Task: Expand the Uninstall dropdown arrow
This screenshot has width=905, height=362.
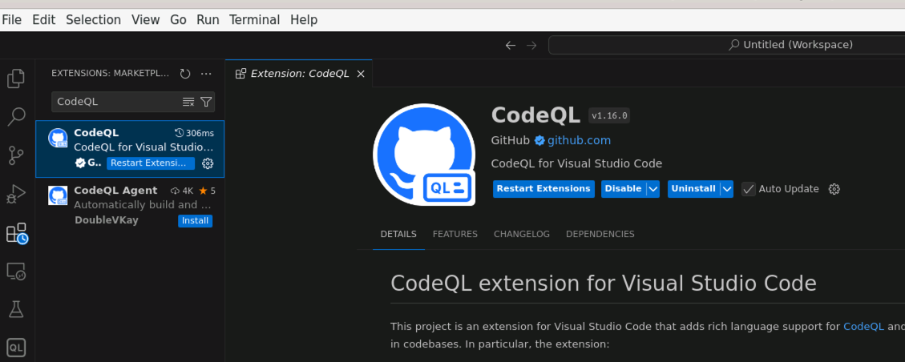Action: (727, 189)
